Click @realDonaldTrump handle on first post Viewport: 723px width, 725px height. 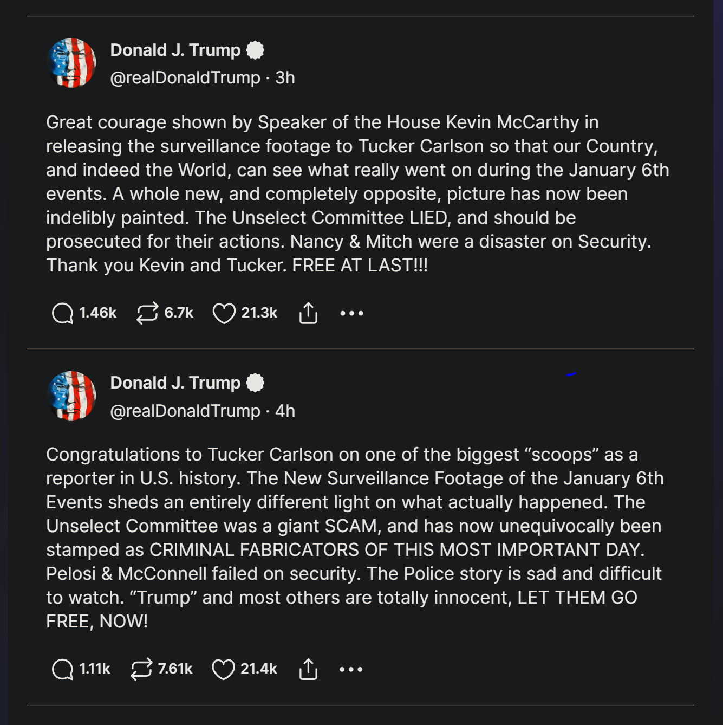(185, 77)
